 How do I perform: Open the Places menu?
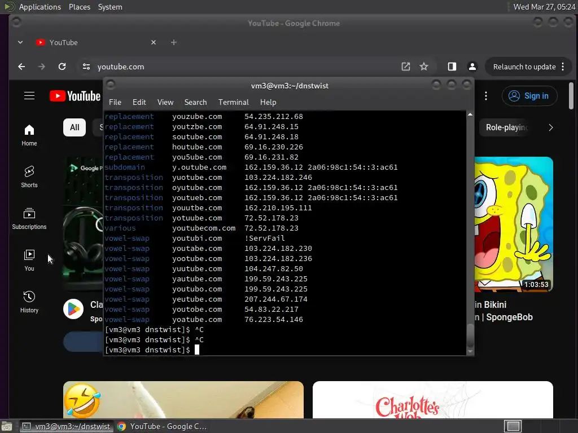[x=79, y=7]
